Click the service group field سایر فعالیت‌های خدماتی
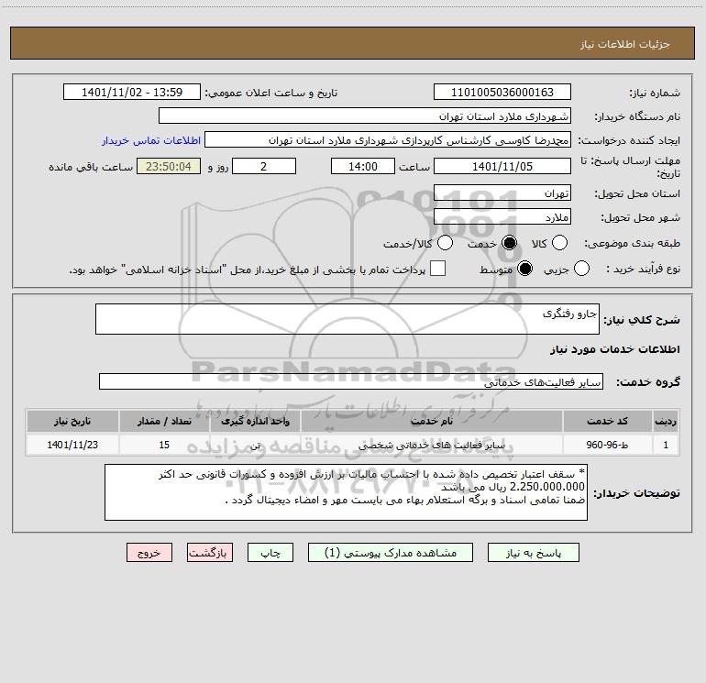 click(x=351, y=381)
